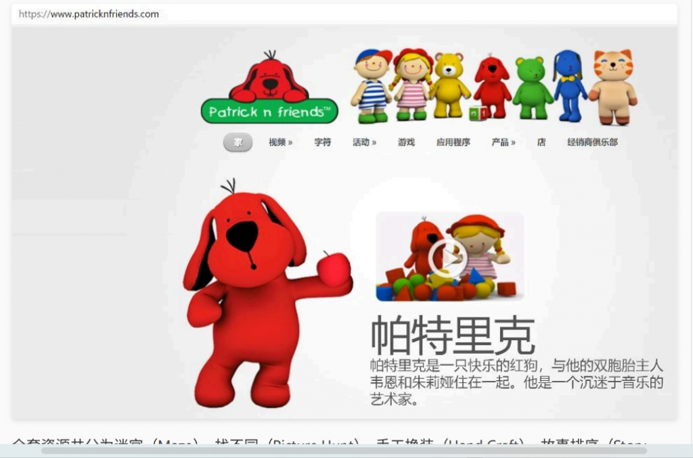Click the Patrick n friends logo
Image resolution: width=693 pixels, height=458 pixels.
coord(269,87)
